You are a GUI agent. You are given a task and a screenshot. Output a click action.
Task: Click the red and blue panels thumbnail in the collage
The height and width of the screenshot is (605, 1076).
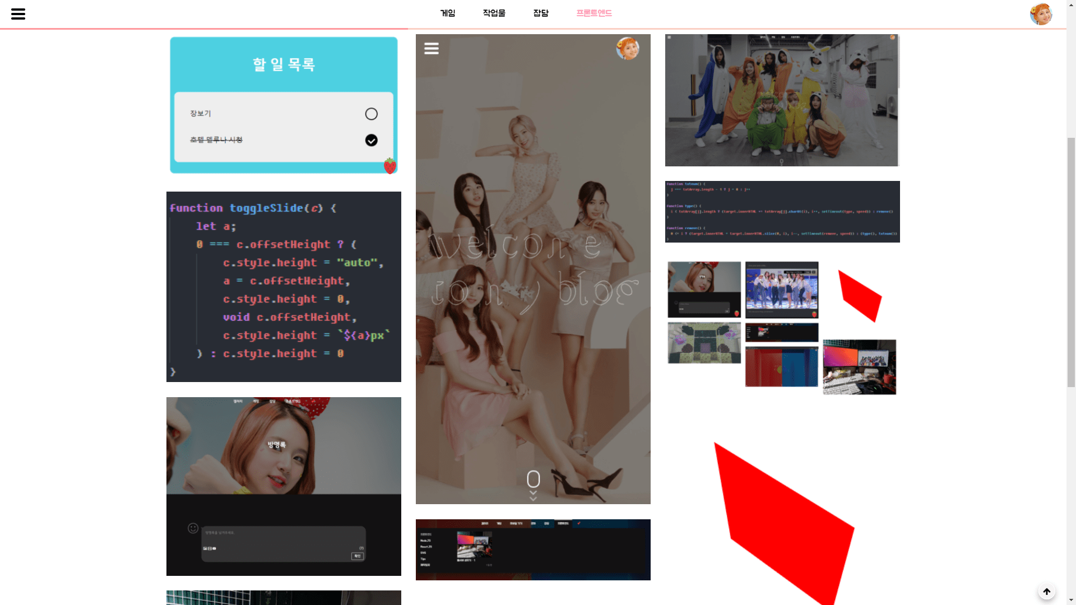click(x=782, y=366)
